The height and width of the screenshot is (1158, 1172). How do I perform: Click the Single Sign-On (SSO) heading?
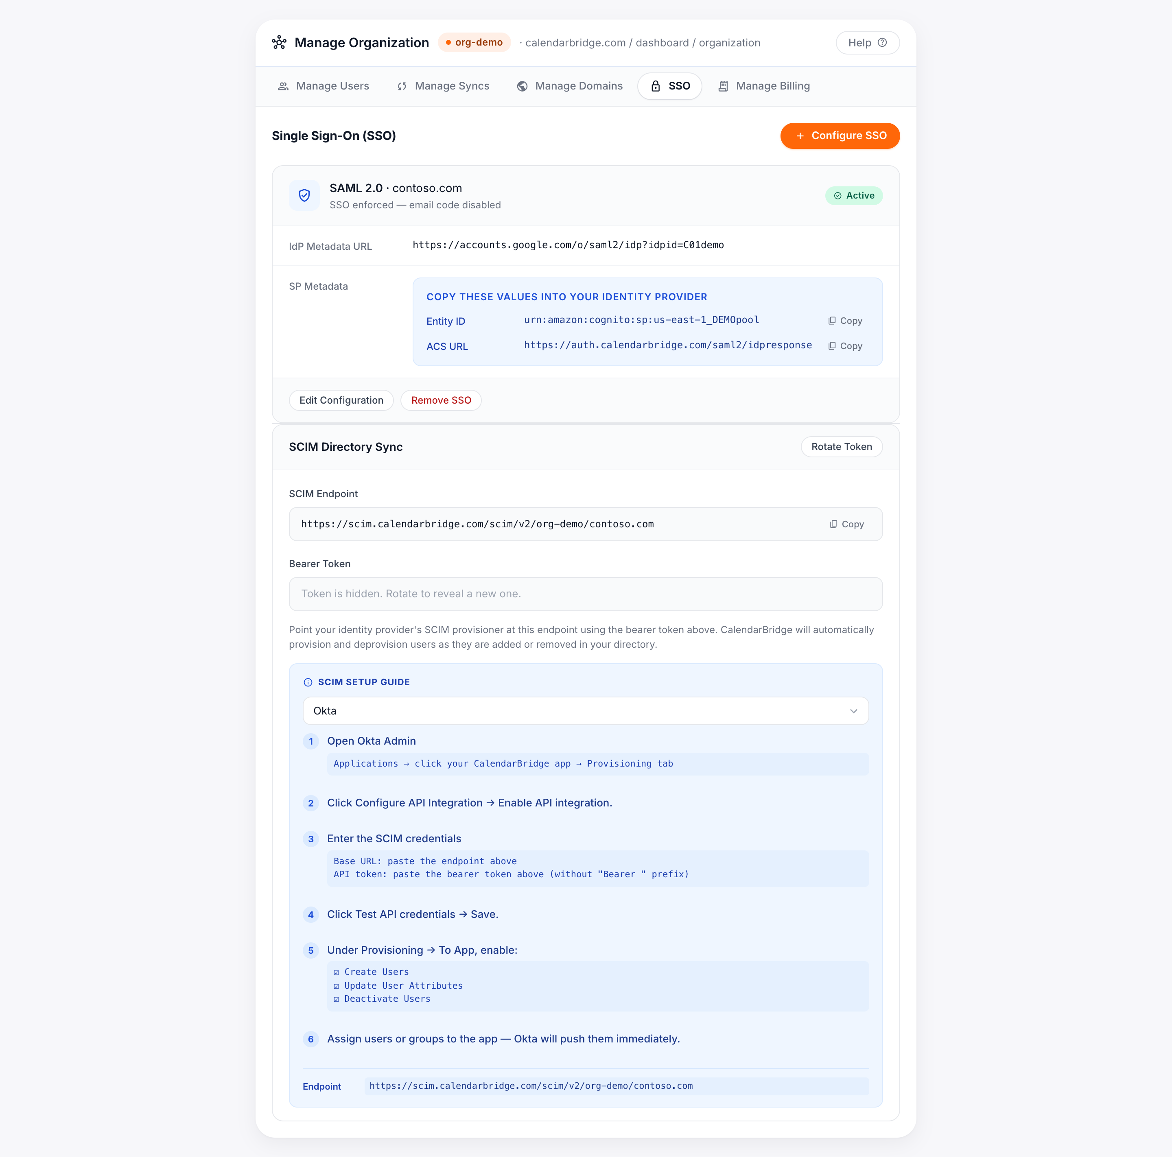coord(334,136)
